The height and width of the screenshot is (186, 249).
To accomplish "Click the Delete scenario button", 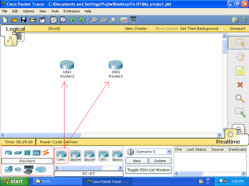I will (160, 161).
